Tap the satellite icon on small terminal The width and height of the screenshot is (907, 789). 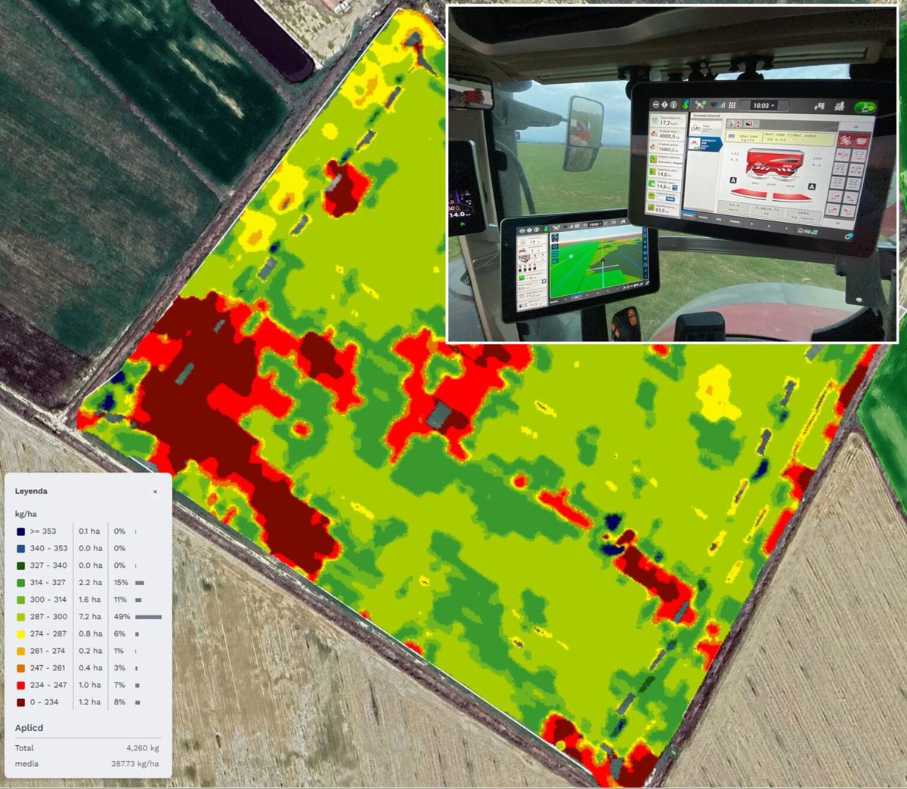pos(556,228)
